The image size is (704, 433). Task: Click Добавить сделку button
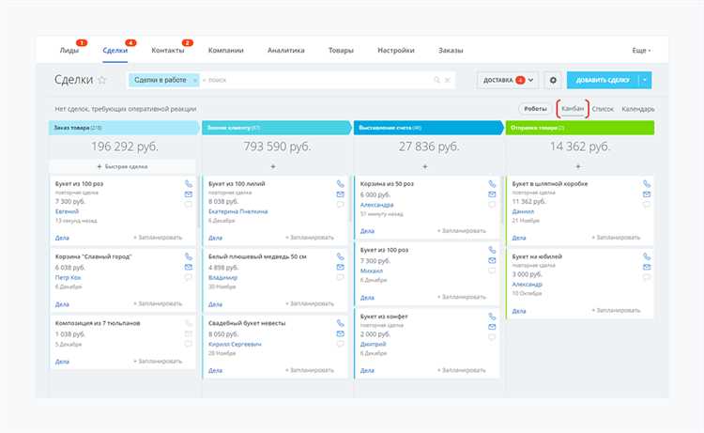[x=603, y=80]
